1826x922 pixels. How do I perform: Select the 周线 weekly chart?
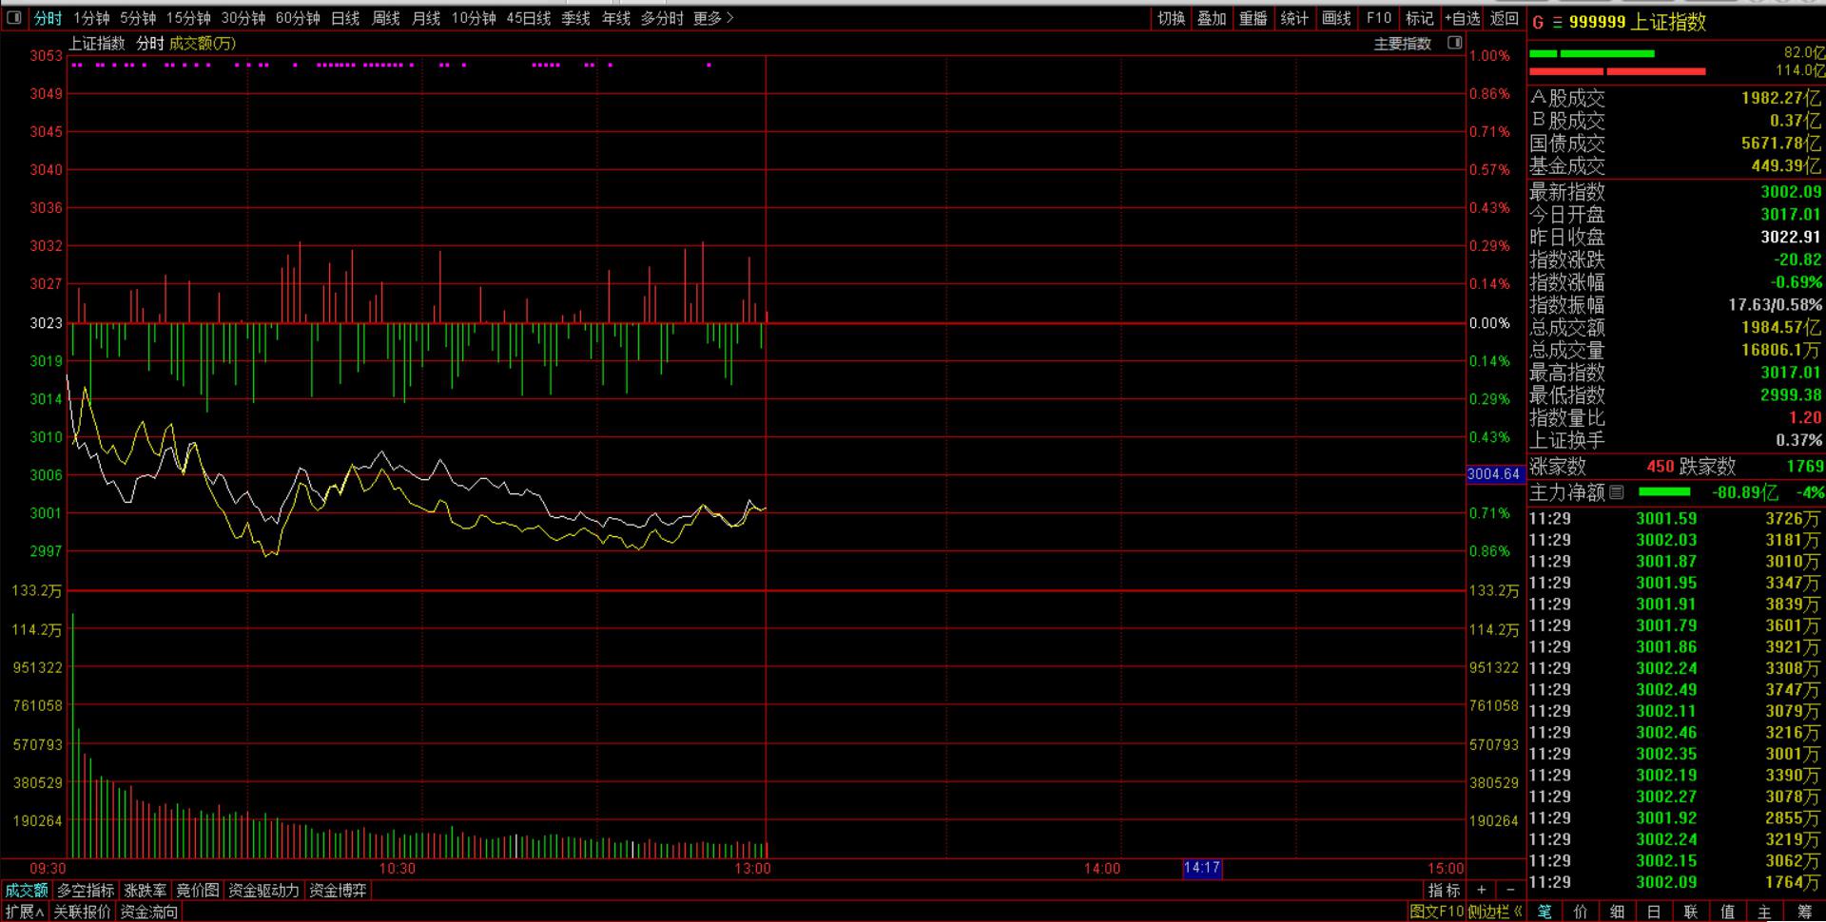click(385, 18)
